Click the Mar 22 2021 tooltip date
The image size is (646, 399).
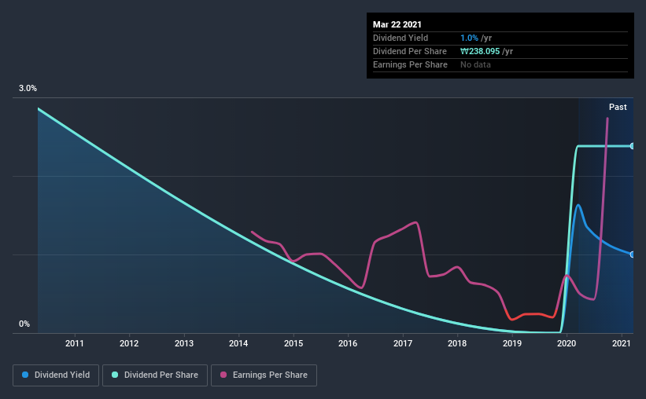point(397,24)
